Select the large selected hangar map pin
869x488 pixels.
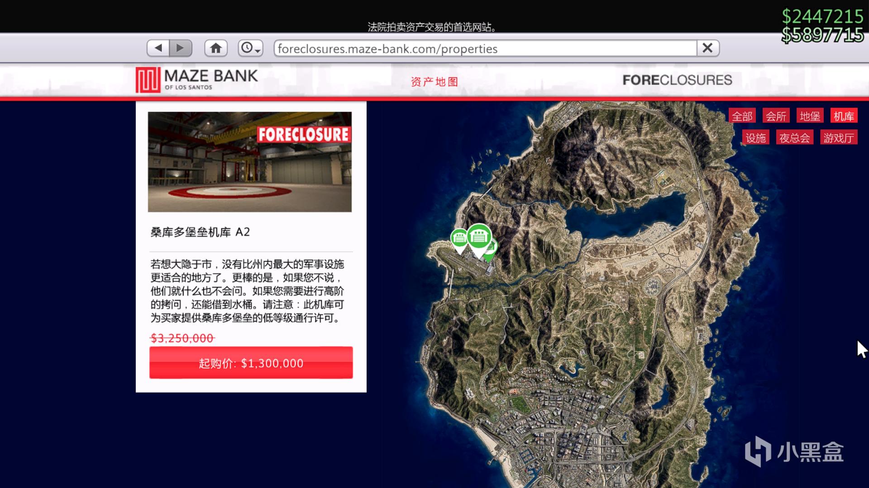pos(479,237)
